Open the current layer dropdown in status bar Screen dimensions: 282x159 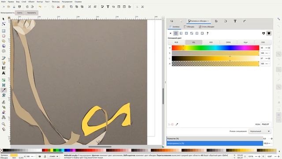point(54,156)
